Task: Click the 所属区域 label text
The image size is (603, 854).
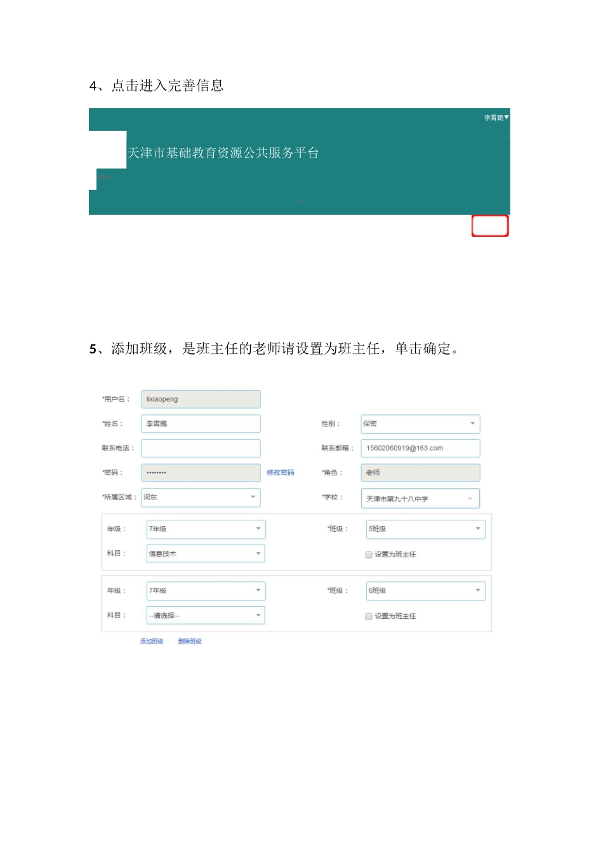Action: click(119, 498)
